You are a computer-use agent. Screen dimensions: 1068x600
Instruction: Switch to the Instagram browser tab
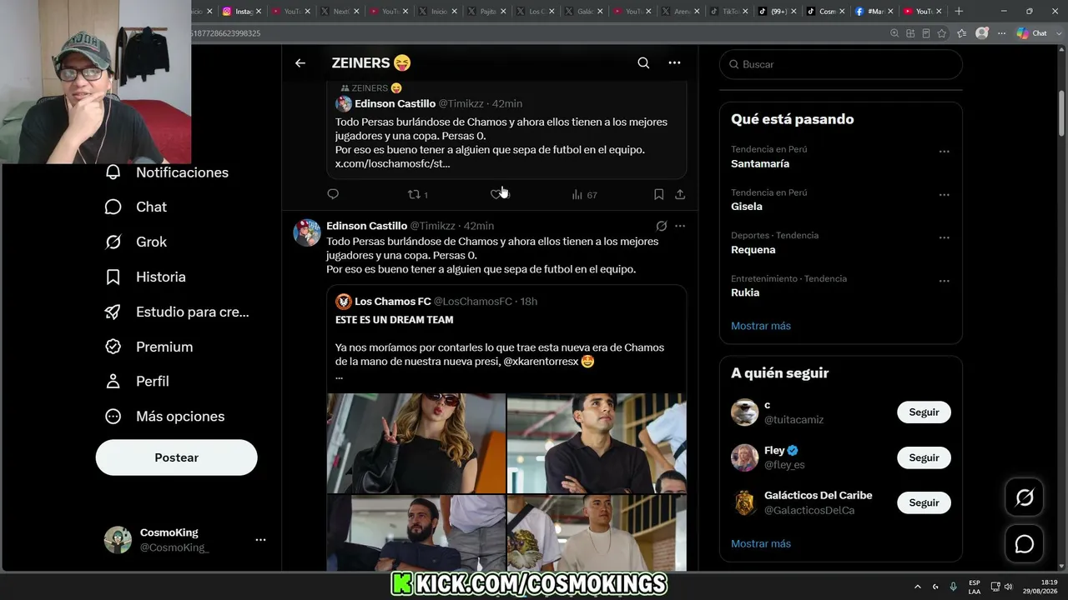click(x=241, y=11)
